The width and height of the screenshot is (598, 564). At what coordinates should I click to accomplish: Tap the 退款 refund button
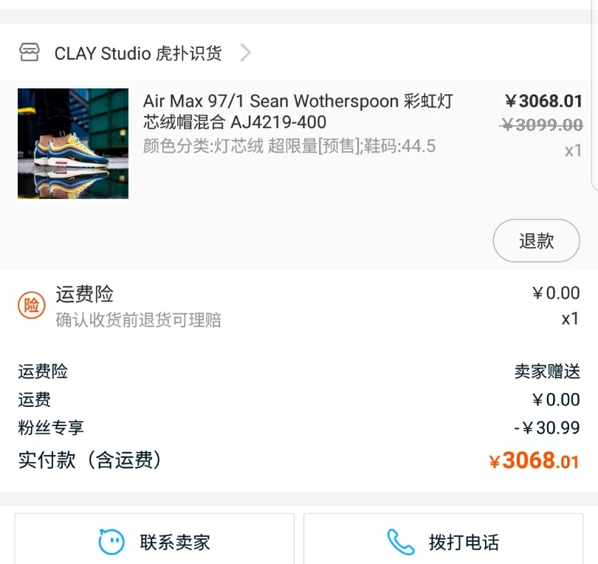tap(536, 240)
